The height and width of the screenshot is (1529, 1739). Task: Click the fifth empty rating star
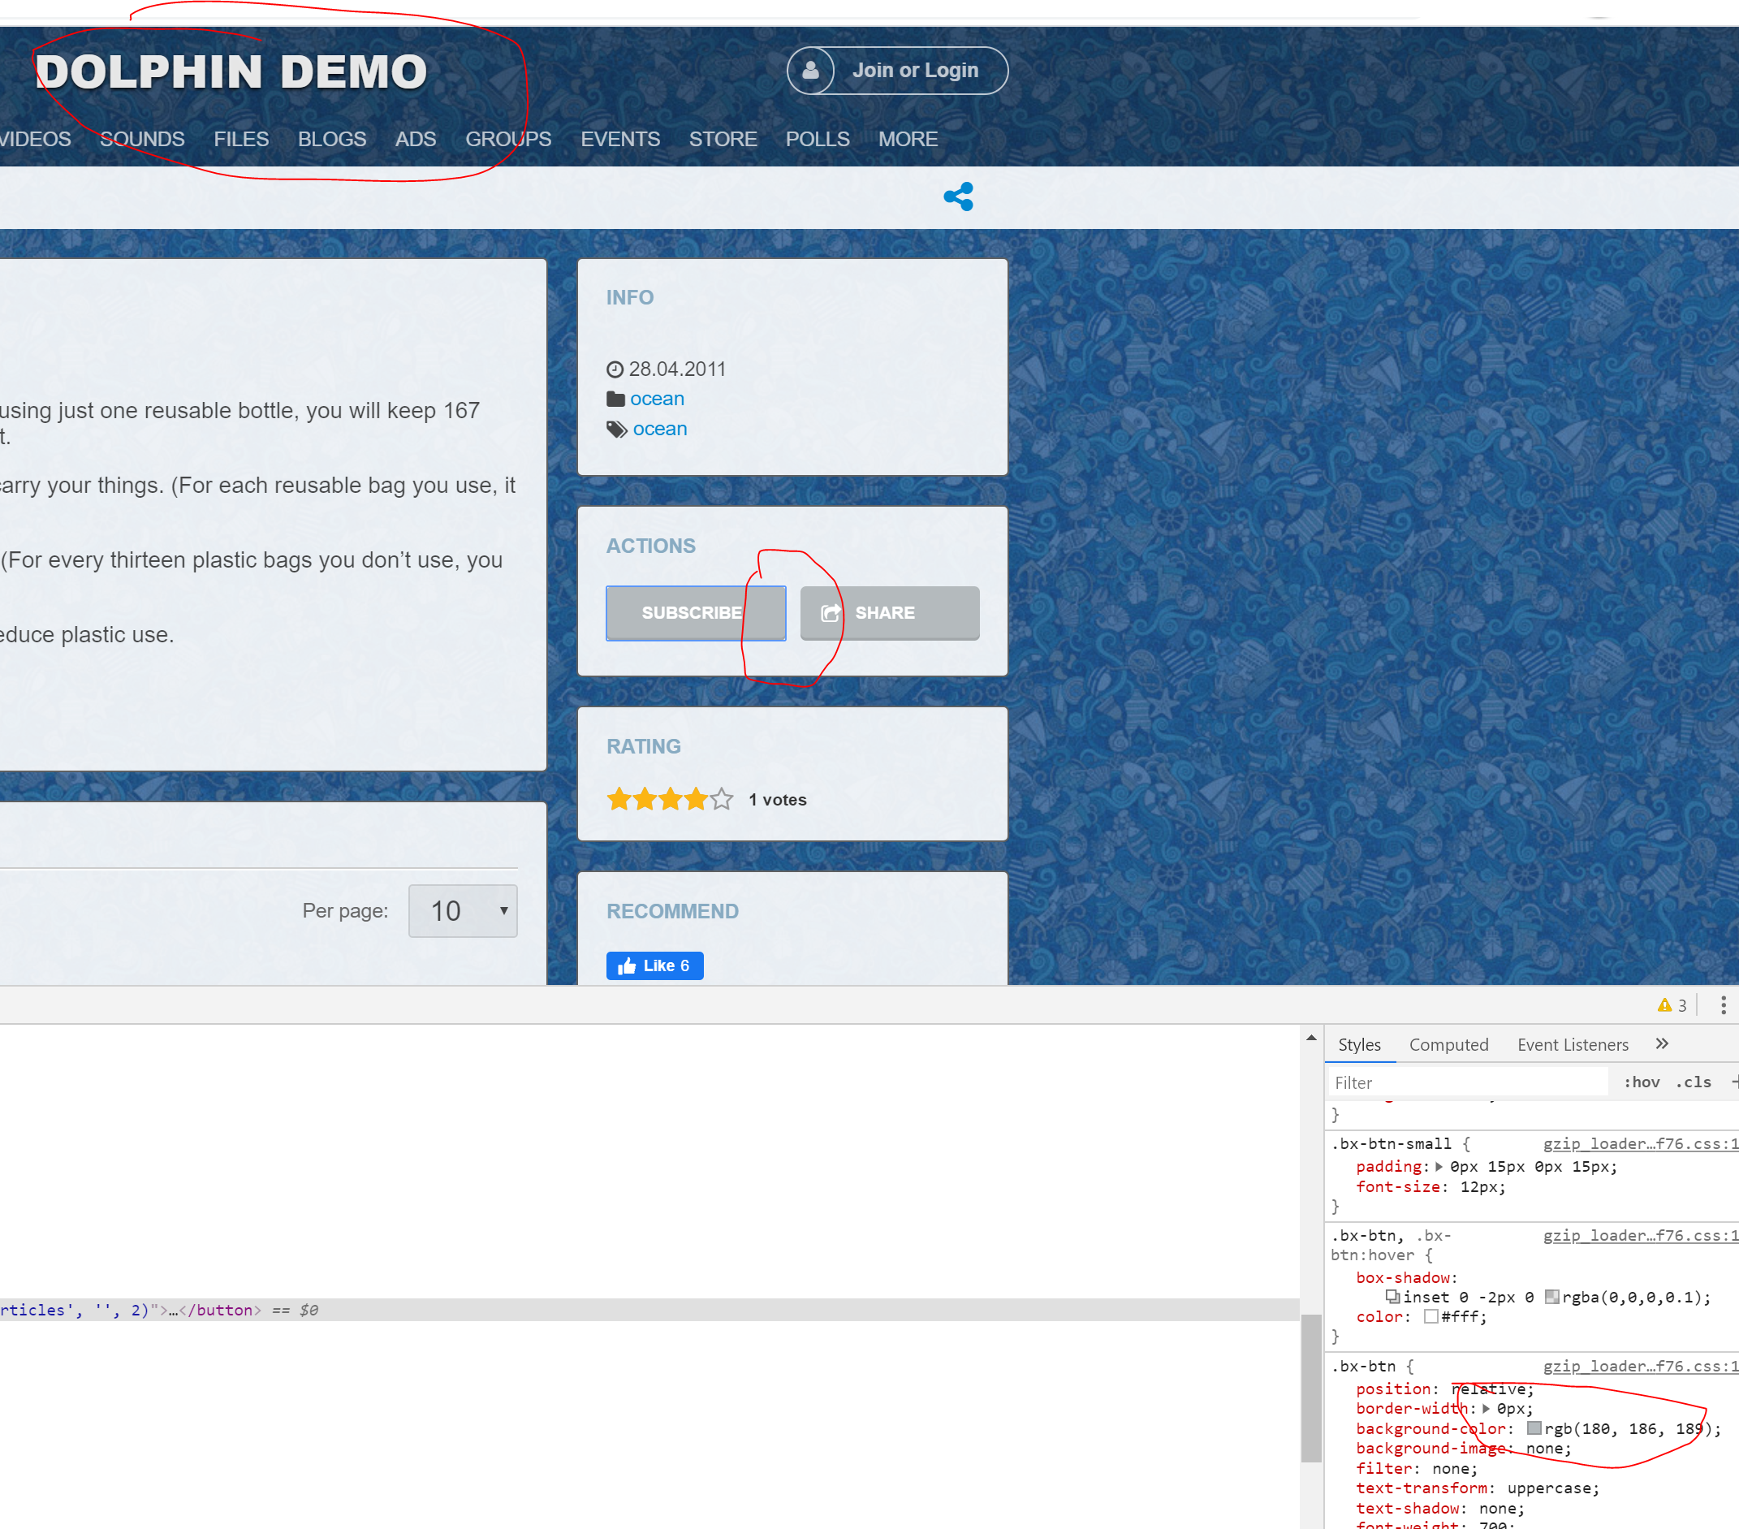pyautogui.click(x=722, y=799)
